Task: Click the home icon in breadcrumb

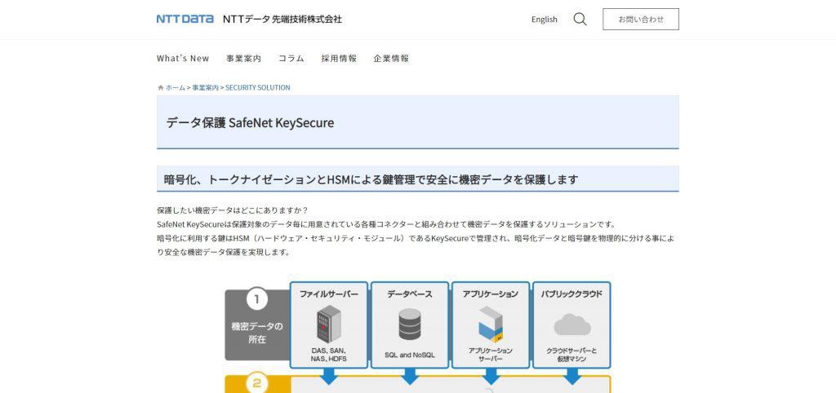Action: (x=161, y=88)
